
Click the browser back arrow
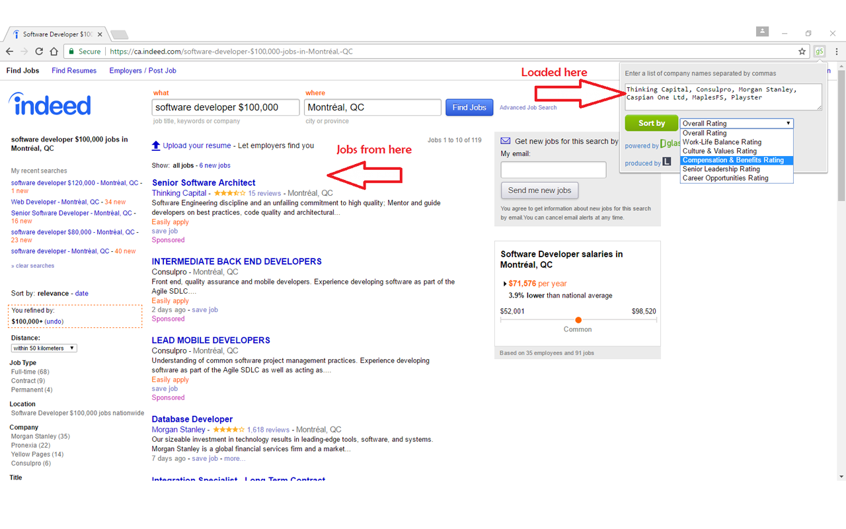point(10,52)
